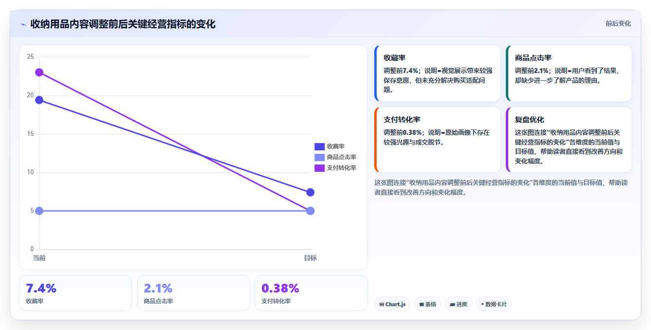Click the 商品点击率 data point at 当前
The height and width of the screenshot is (330, 651).
click(x=39, y=211)
